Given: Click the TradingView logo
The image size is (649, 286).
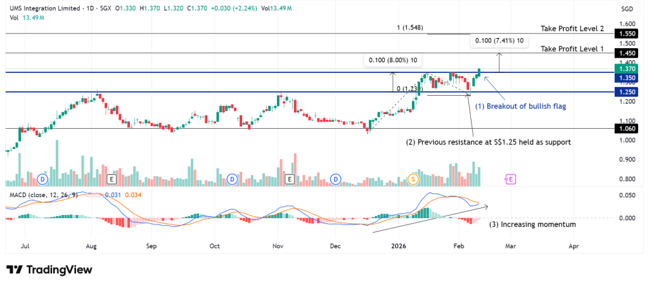Looking at the screenshot, I should coord(49,270).
